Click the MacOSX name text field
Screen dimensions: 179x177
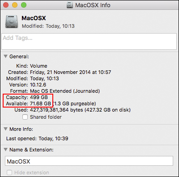point(89,161)
